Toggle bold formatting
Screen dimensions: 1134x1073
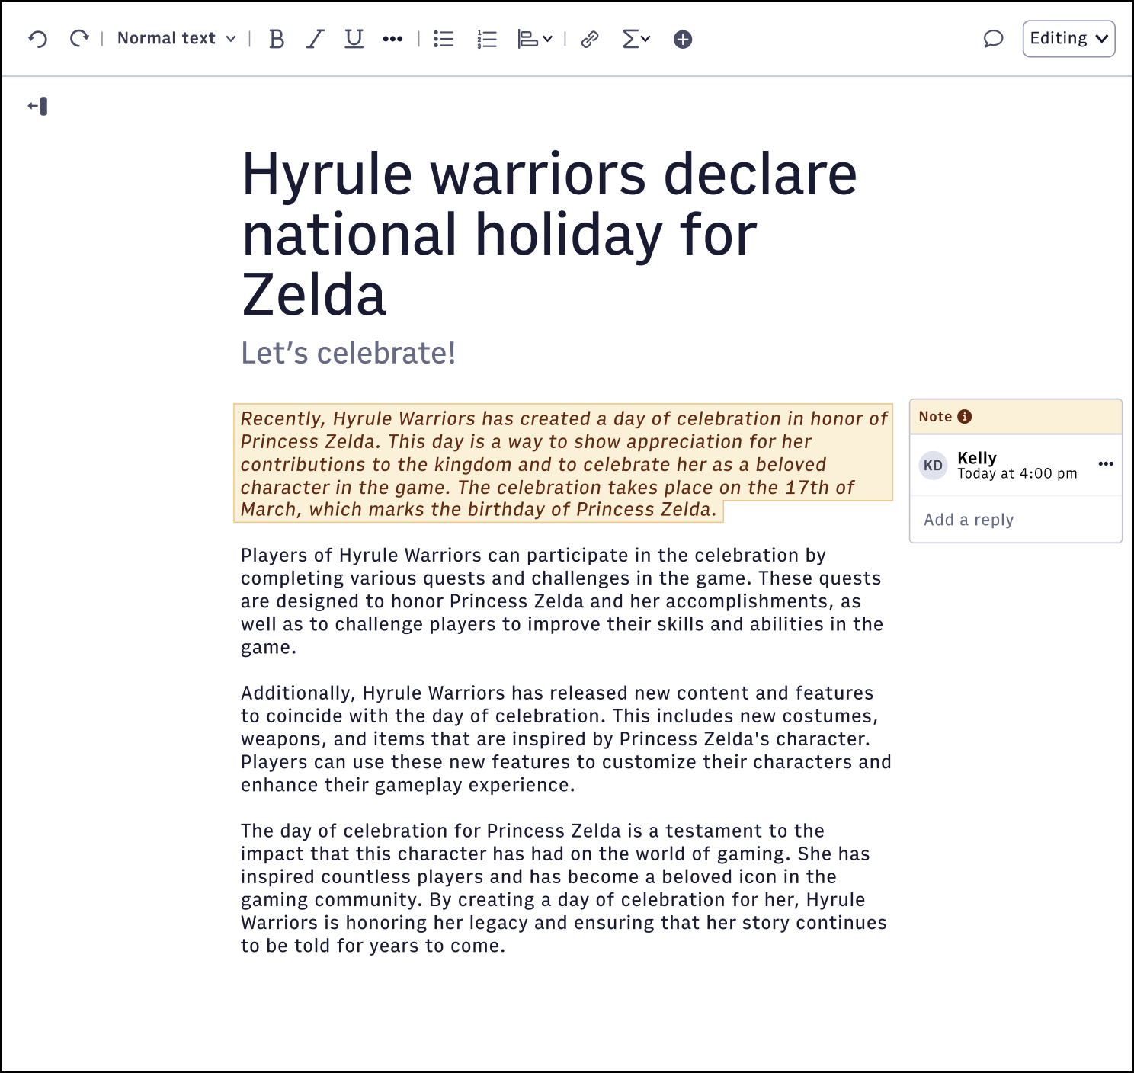pos(277,39)
